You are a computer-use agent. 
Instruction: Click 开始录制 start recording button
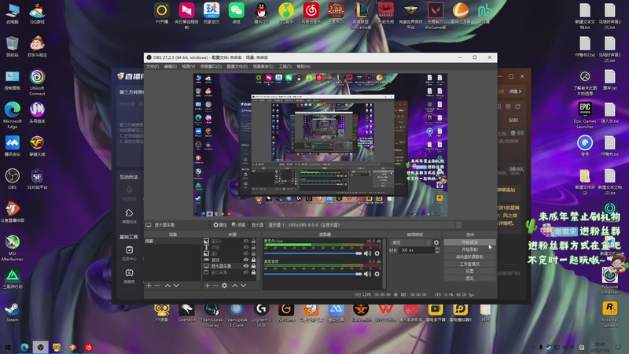click(469, 249)
